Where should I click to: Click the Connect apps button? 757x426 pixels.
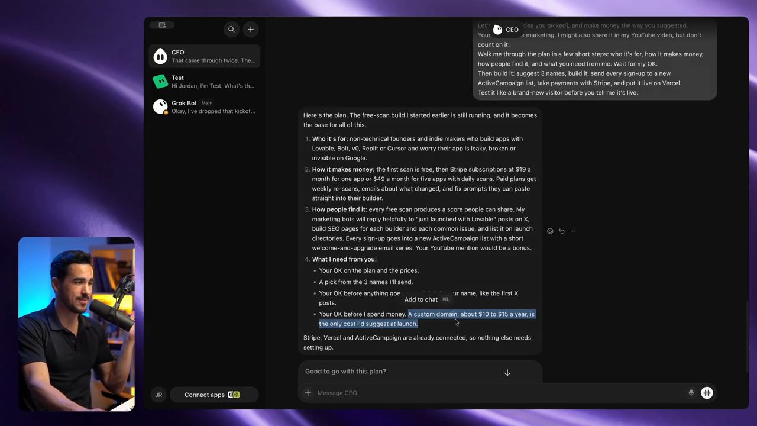point(214,395)
